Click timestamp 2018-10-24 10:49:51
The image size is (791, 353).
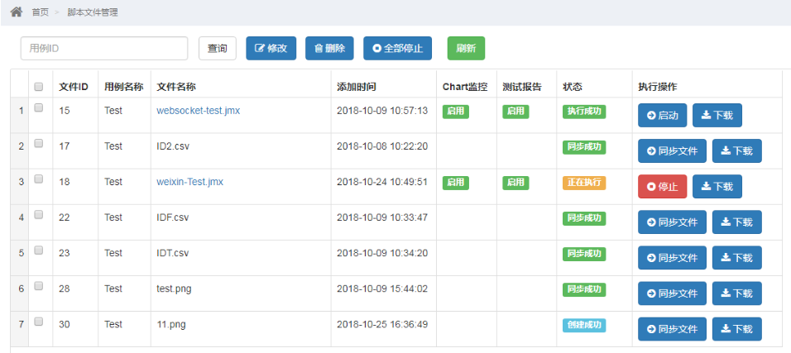382,182
